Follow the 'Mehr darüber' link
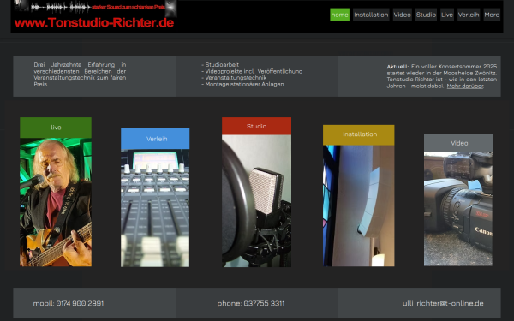This screenshot has width=514, height=321. [x=465, y=86]
